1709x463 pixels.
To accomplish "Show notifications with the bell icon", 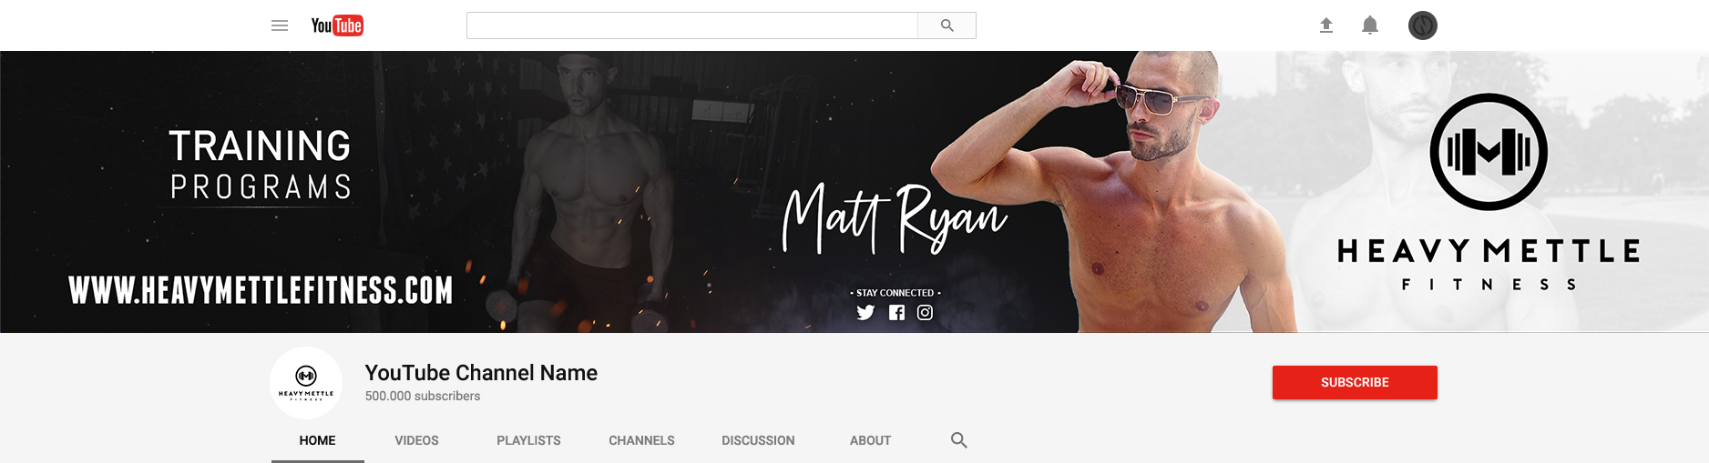I will (x=1370, y=25).
